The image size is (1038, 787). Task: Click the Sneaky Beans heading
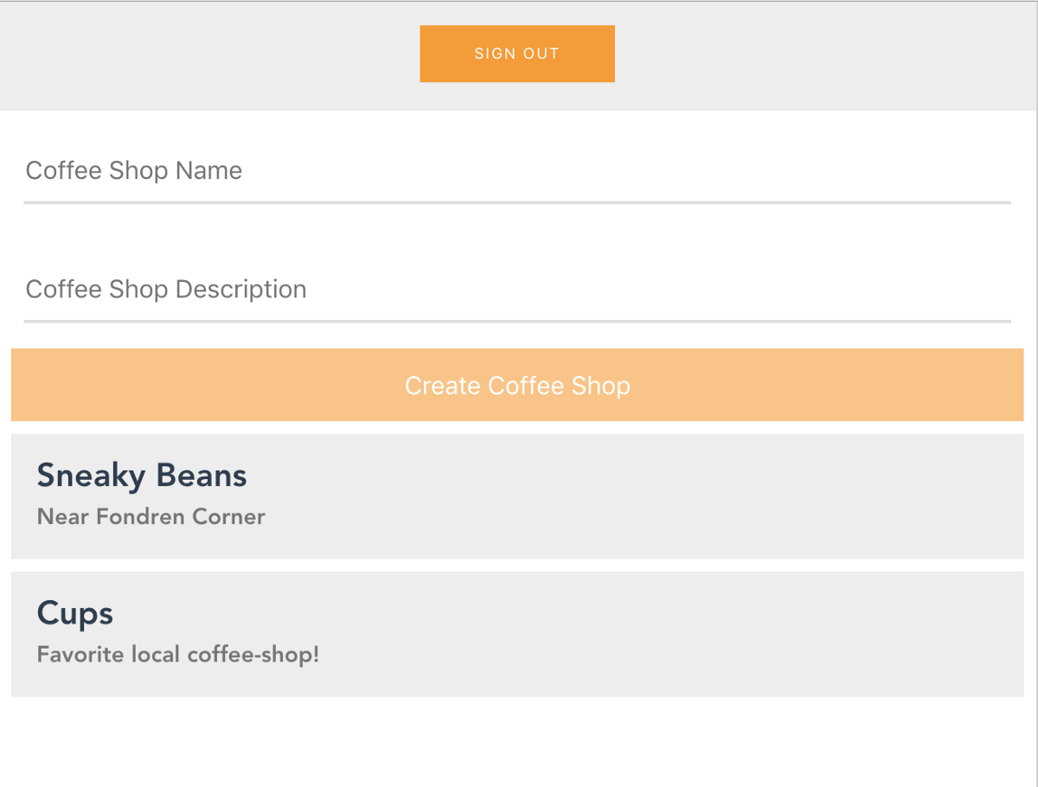142,476
